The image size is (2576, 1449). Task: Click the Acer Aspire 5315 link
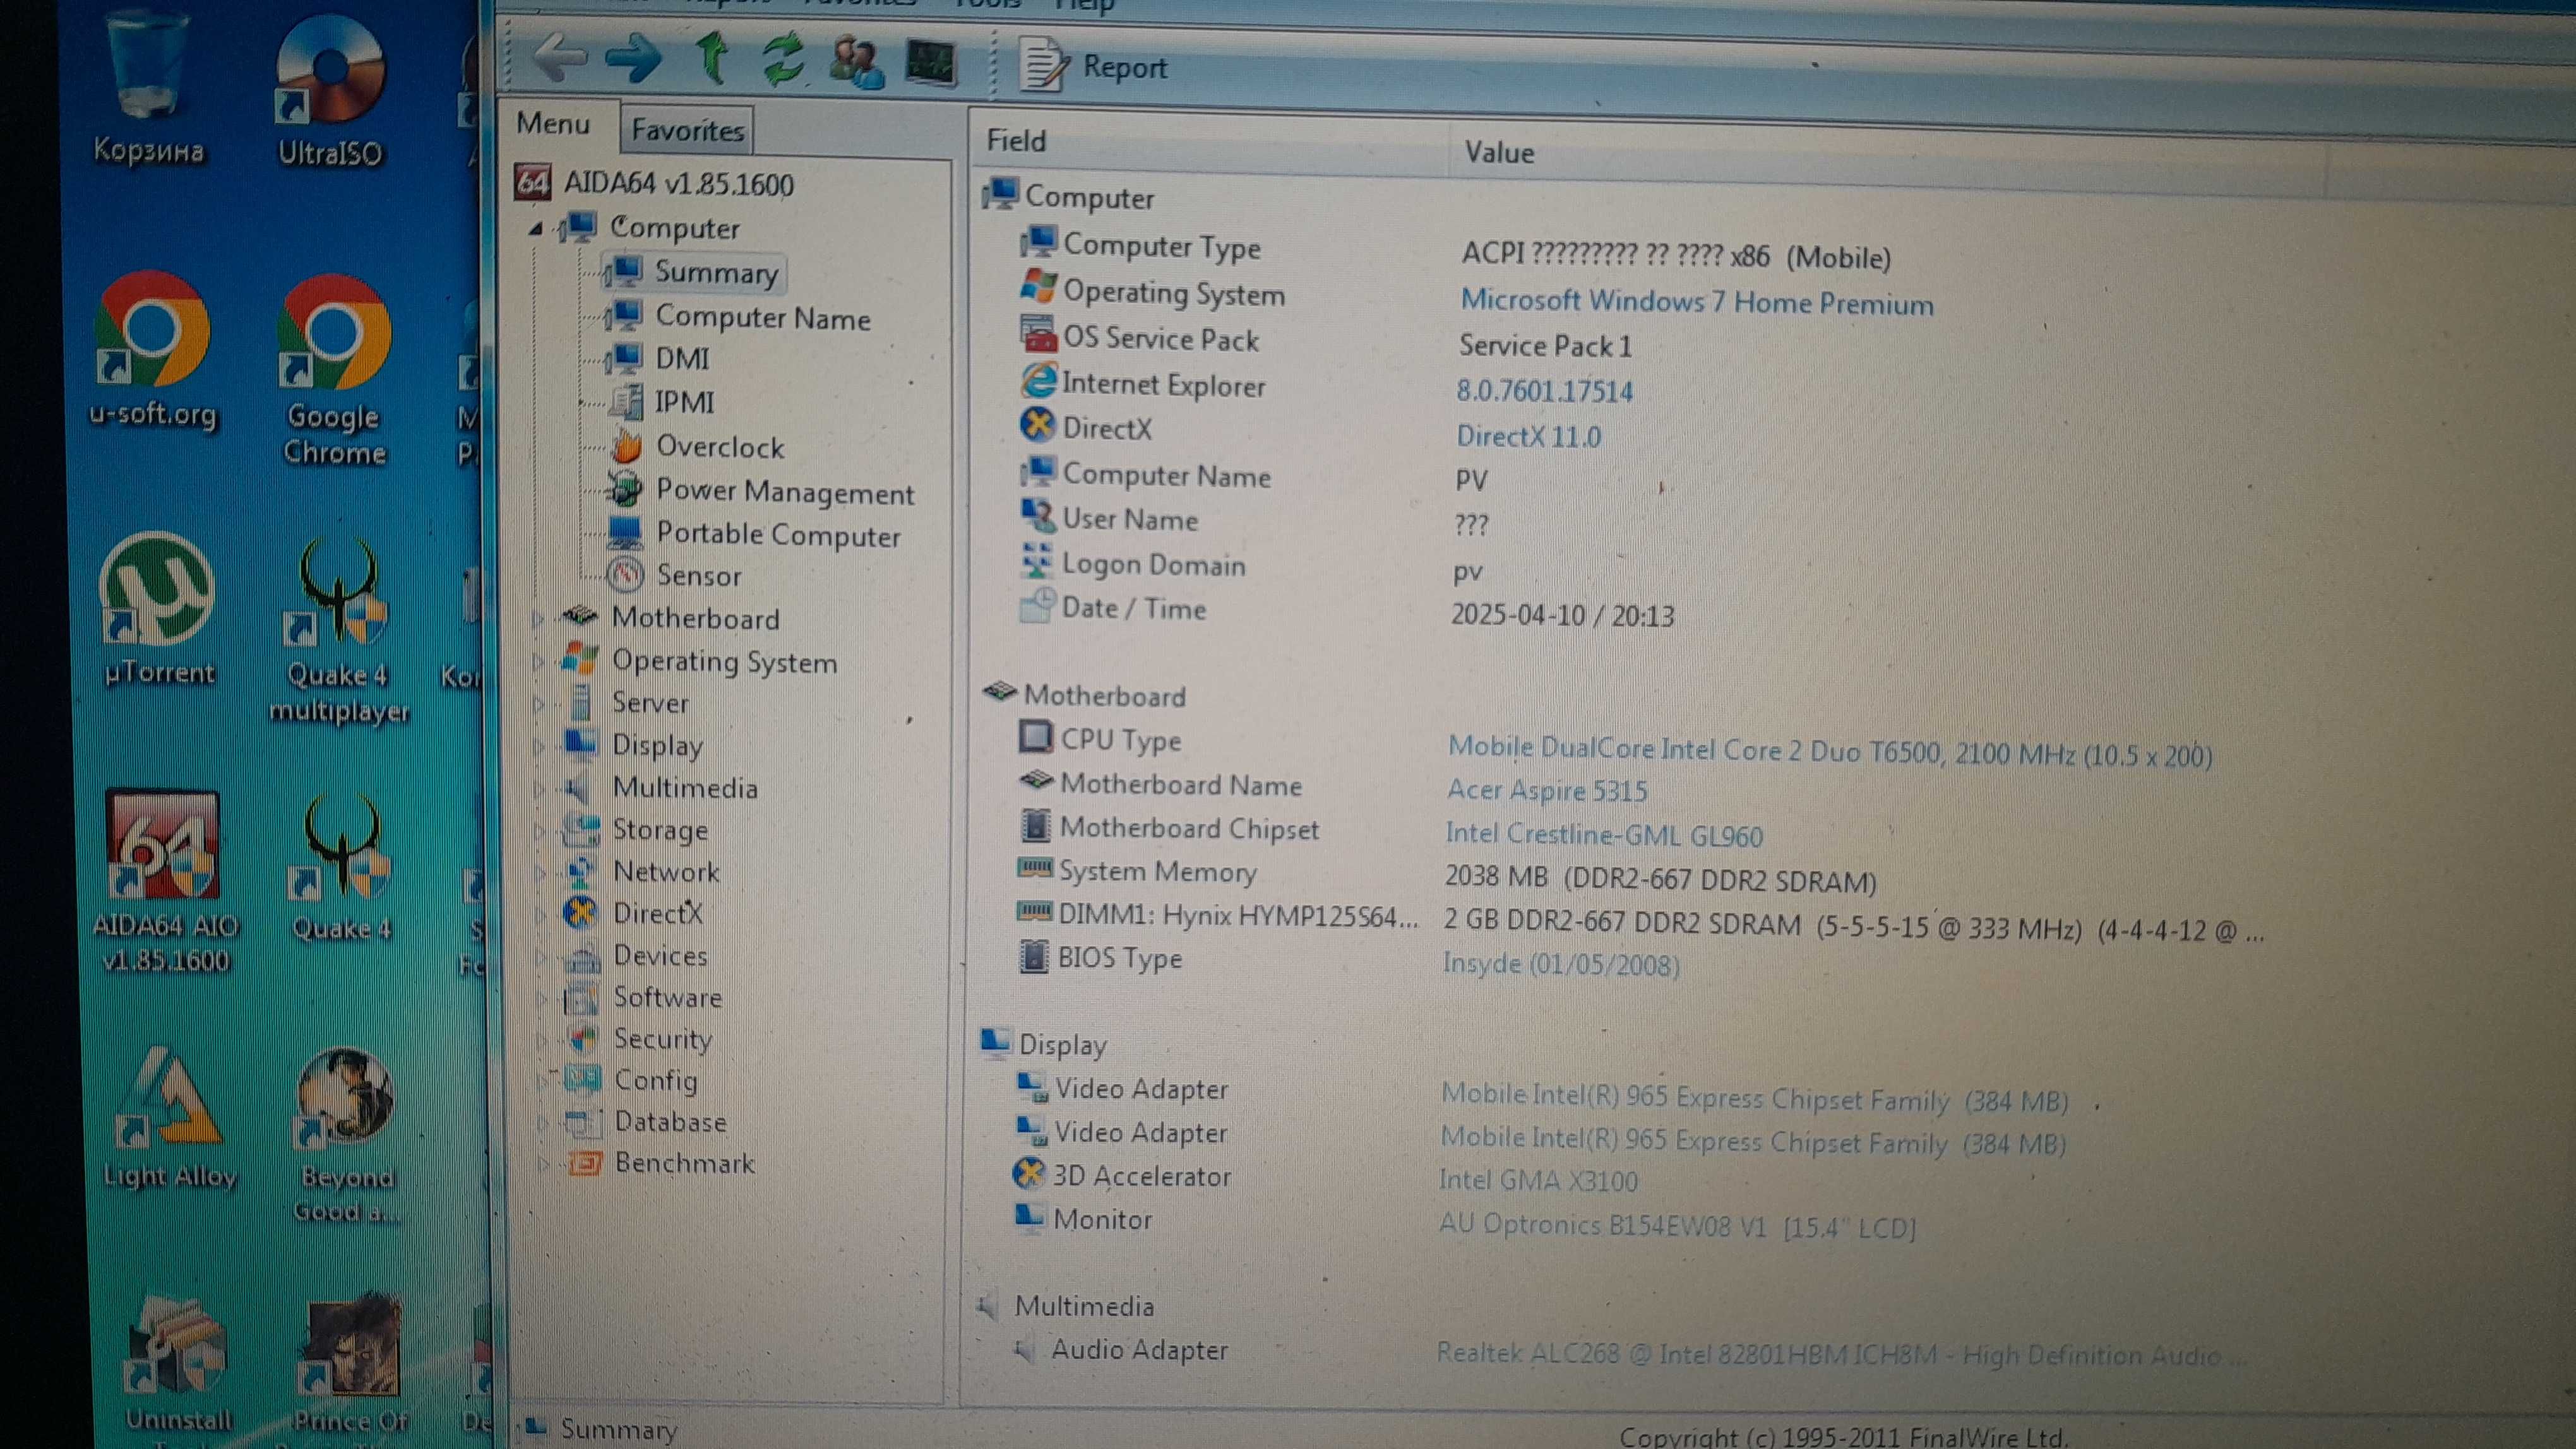click(1547, 791)
